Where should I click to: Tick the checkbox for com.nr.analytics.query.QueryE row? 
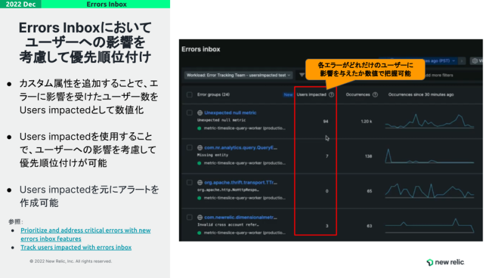(x=189, y=148)
